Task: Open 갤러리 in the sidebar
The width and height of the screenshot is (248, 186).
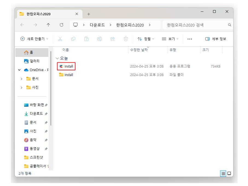Action: [32, 61]
